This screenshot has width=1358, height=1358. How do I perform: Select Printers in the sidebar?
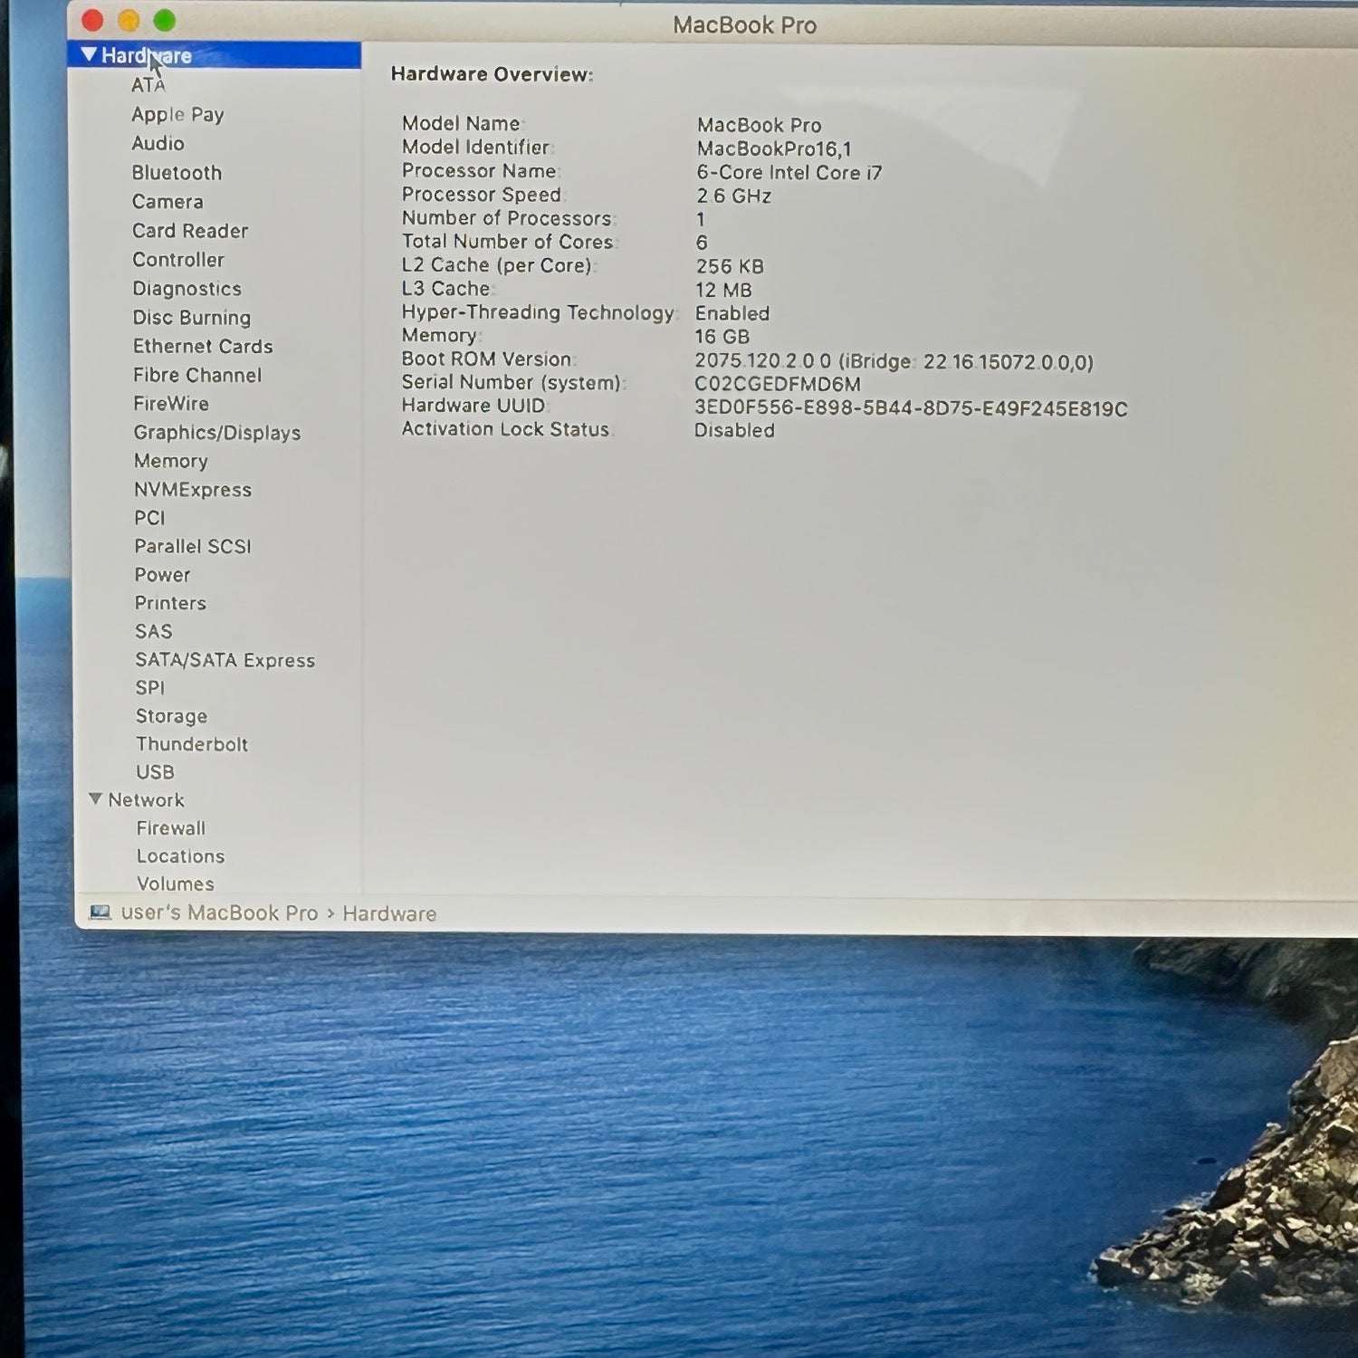point(170,602)
